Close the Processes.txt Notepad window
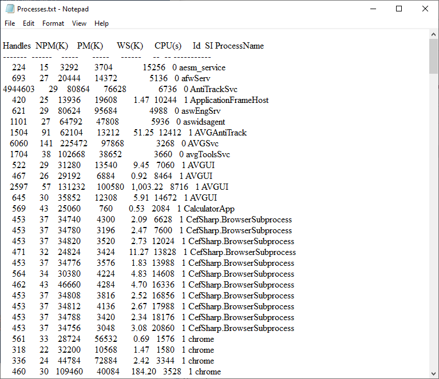This screenshot has width=439, height=379. pyautogui.click(x=425, y=9)
